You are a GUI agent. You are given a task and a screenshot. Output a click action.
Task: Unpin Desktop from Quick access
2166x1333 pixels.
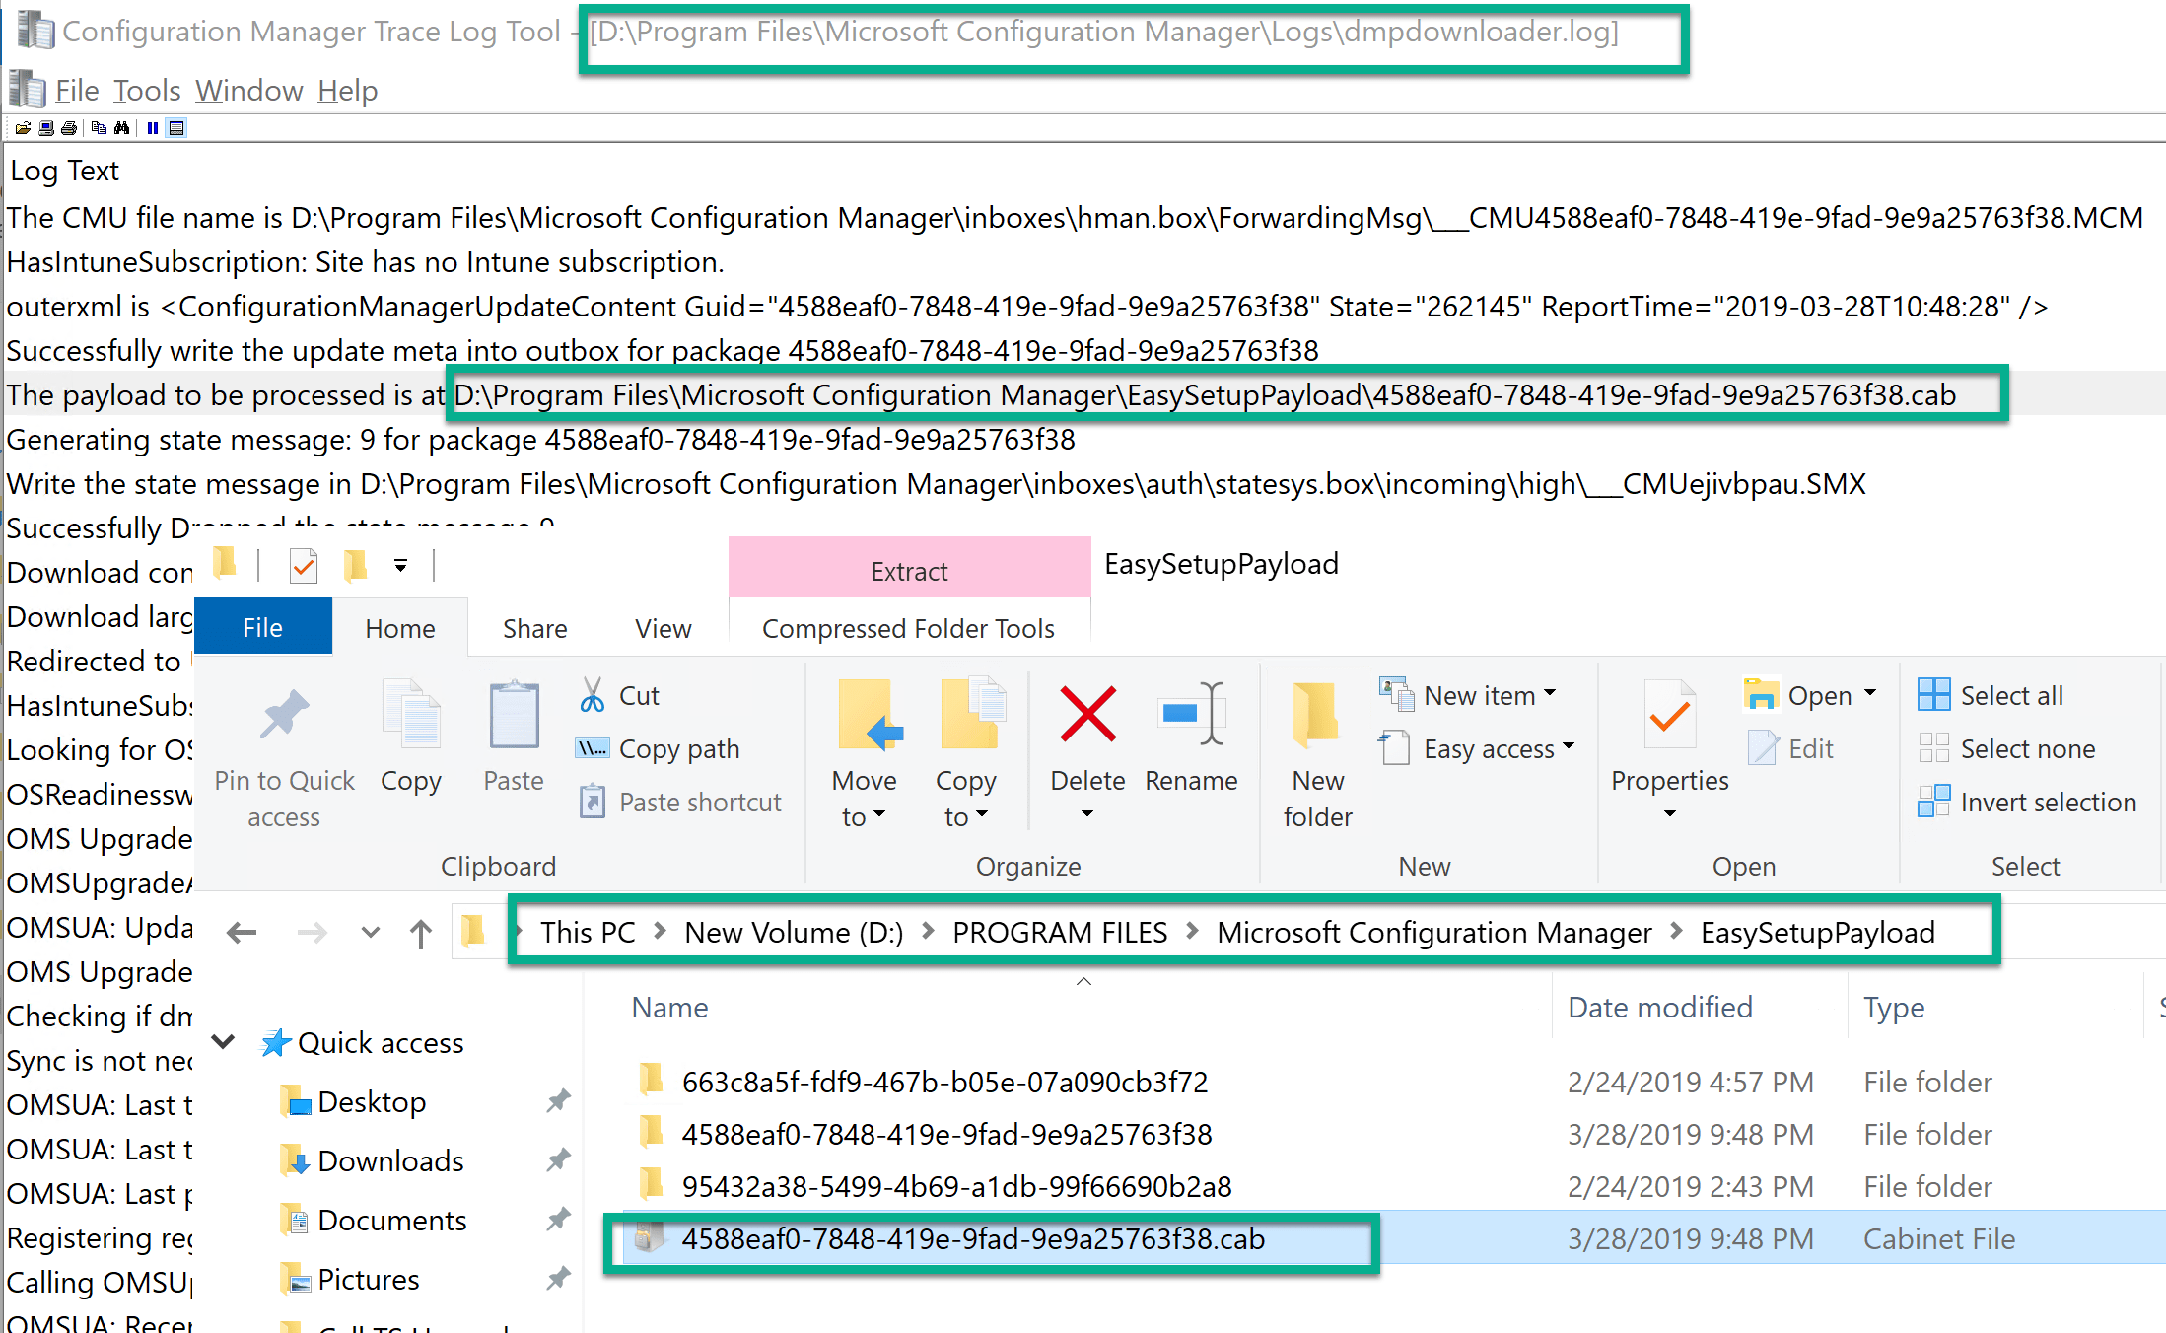coord(559,1101)
